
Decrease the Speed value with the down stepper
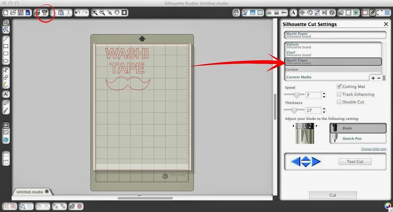point(324,97)
